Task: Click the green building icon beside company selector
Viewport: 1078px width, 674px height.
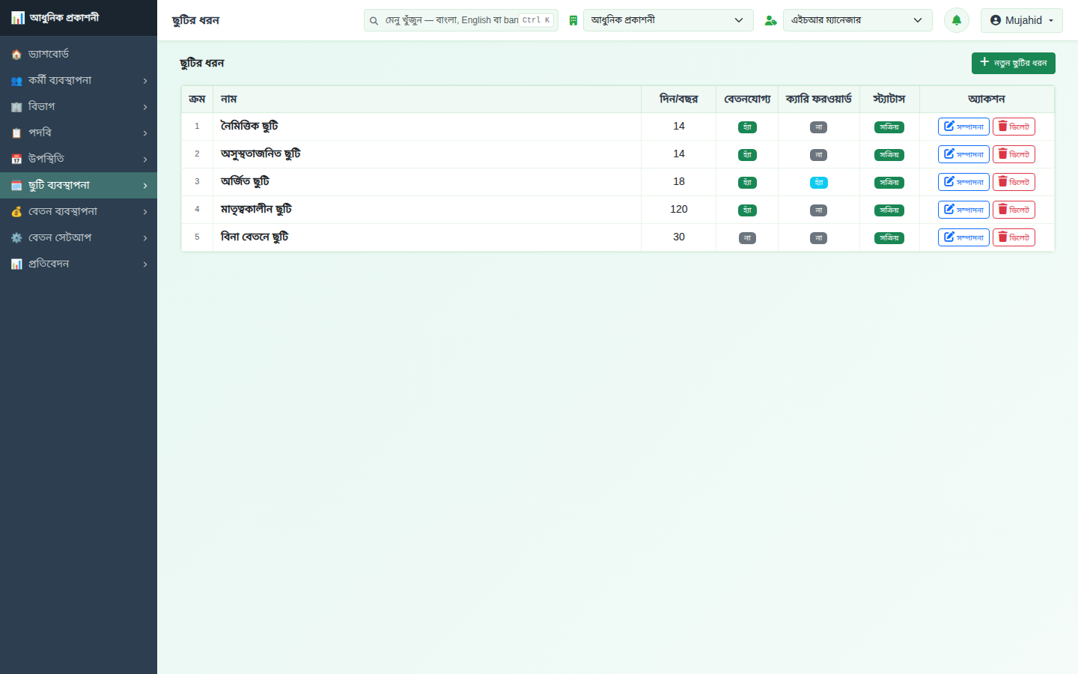Action: pos(573,20)
